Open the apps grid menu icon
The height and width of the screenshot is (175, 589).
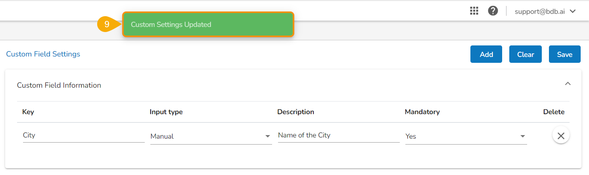tap(474, 11)
